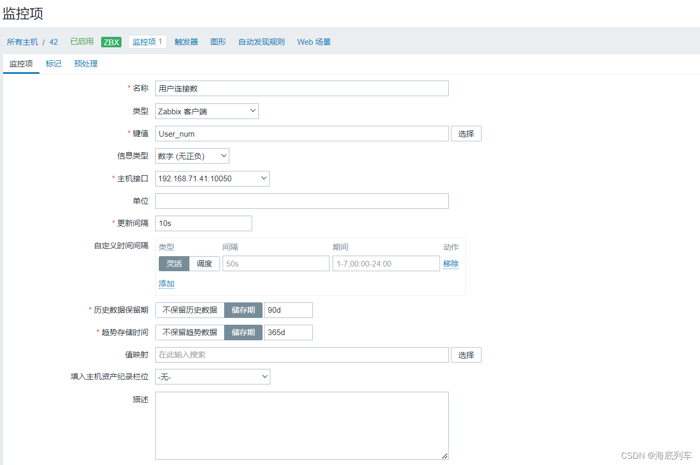The width and height of the screenshot is (700, 465).
Task: Select 不保留趋势数据 option
Action: point(190,333)
